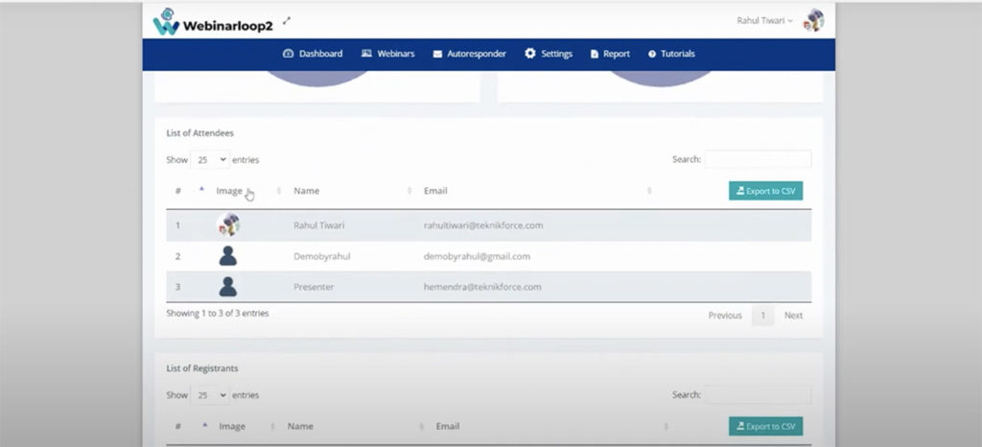Open the Autoresponder menu item
The width and height of the screenshot is (982, 447).
pos(470,54)
